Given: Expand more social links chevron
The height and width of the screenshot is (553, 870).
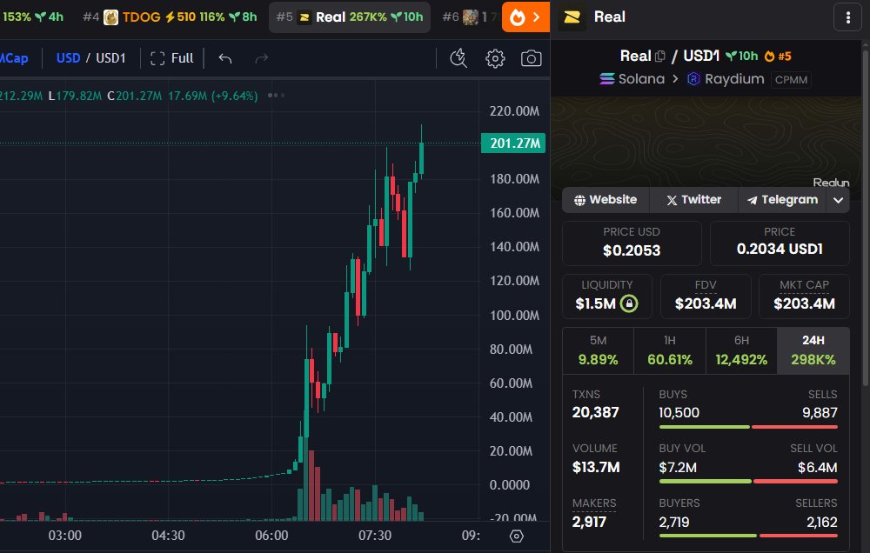Looking at the screenshot, I should click(x=839, y=200).
